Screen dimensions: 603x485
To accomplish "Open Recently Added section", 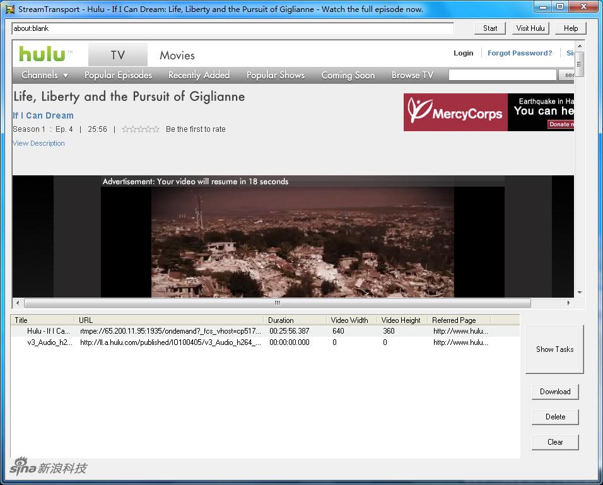I will point(199,75).
